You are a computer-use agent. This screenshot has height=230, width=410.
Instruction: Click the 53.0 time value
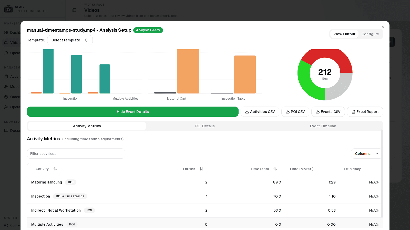(x=277, y=210)
